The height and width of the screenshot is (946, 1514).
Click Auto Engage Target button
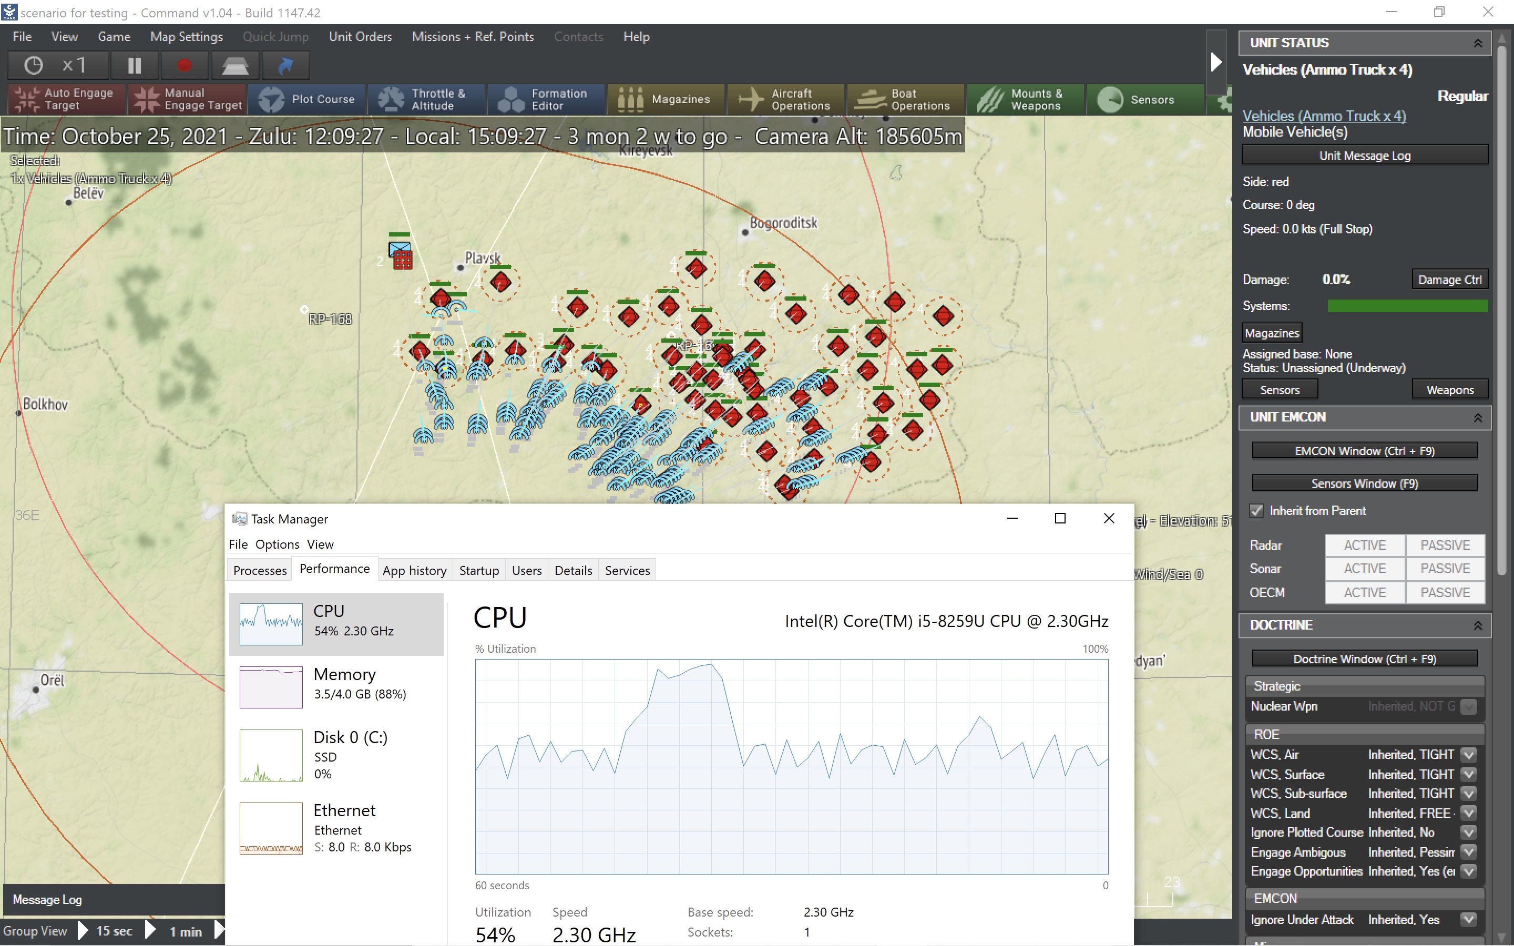point(65,99)
